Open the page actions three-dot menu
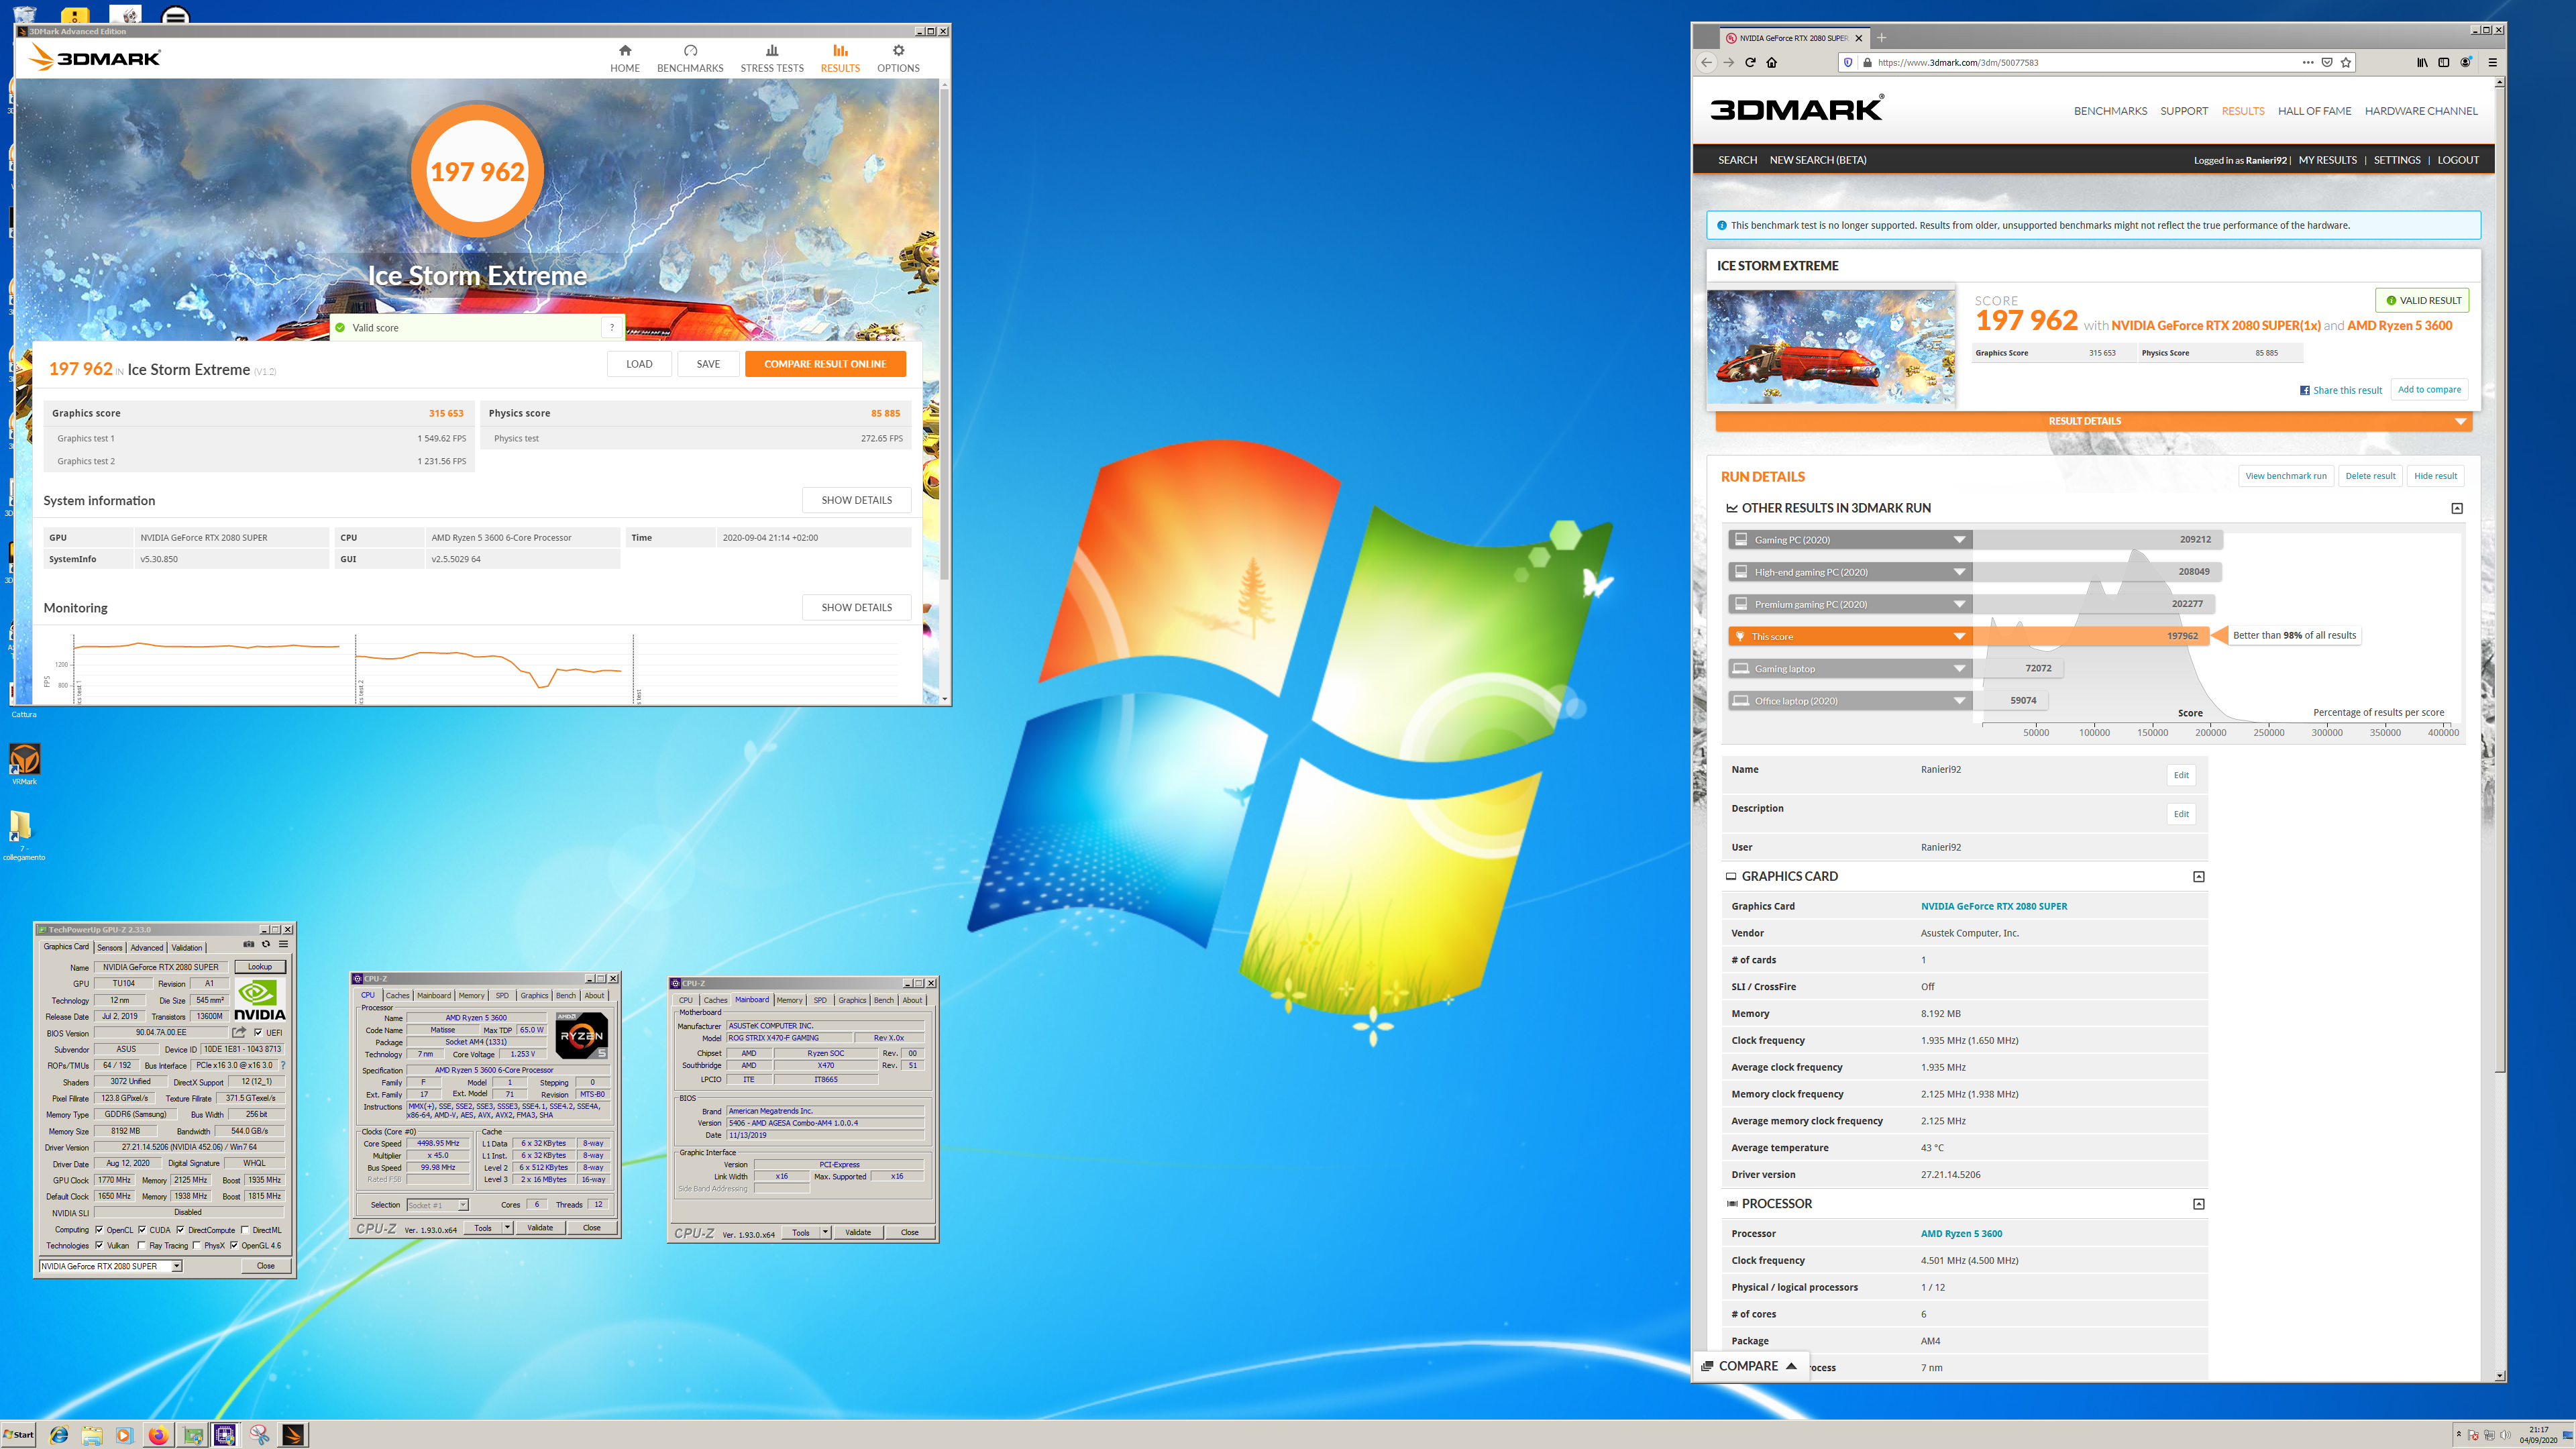 coord(2308,62)
